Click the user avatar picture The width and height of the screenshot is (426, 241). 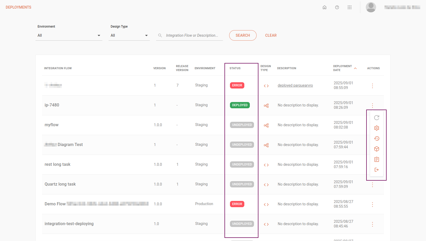click(371, 7)
